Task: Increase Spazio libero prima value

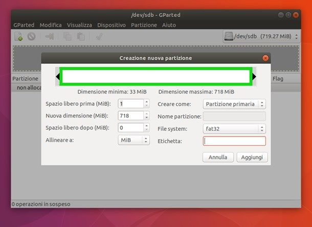Action: click(147, 101)
